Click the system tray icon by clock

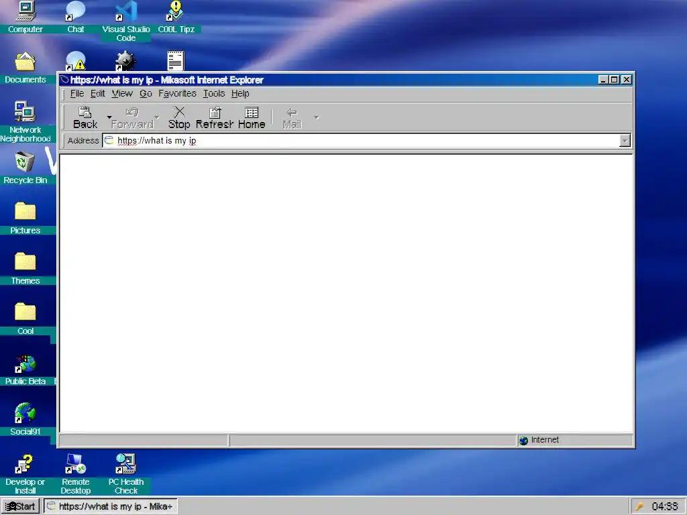(x=639, y=507)
